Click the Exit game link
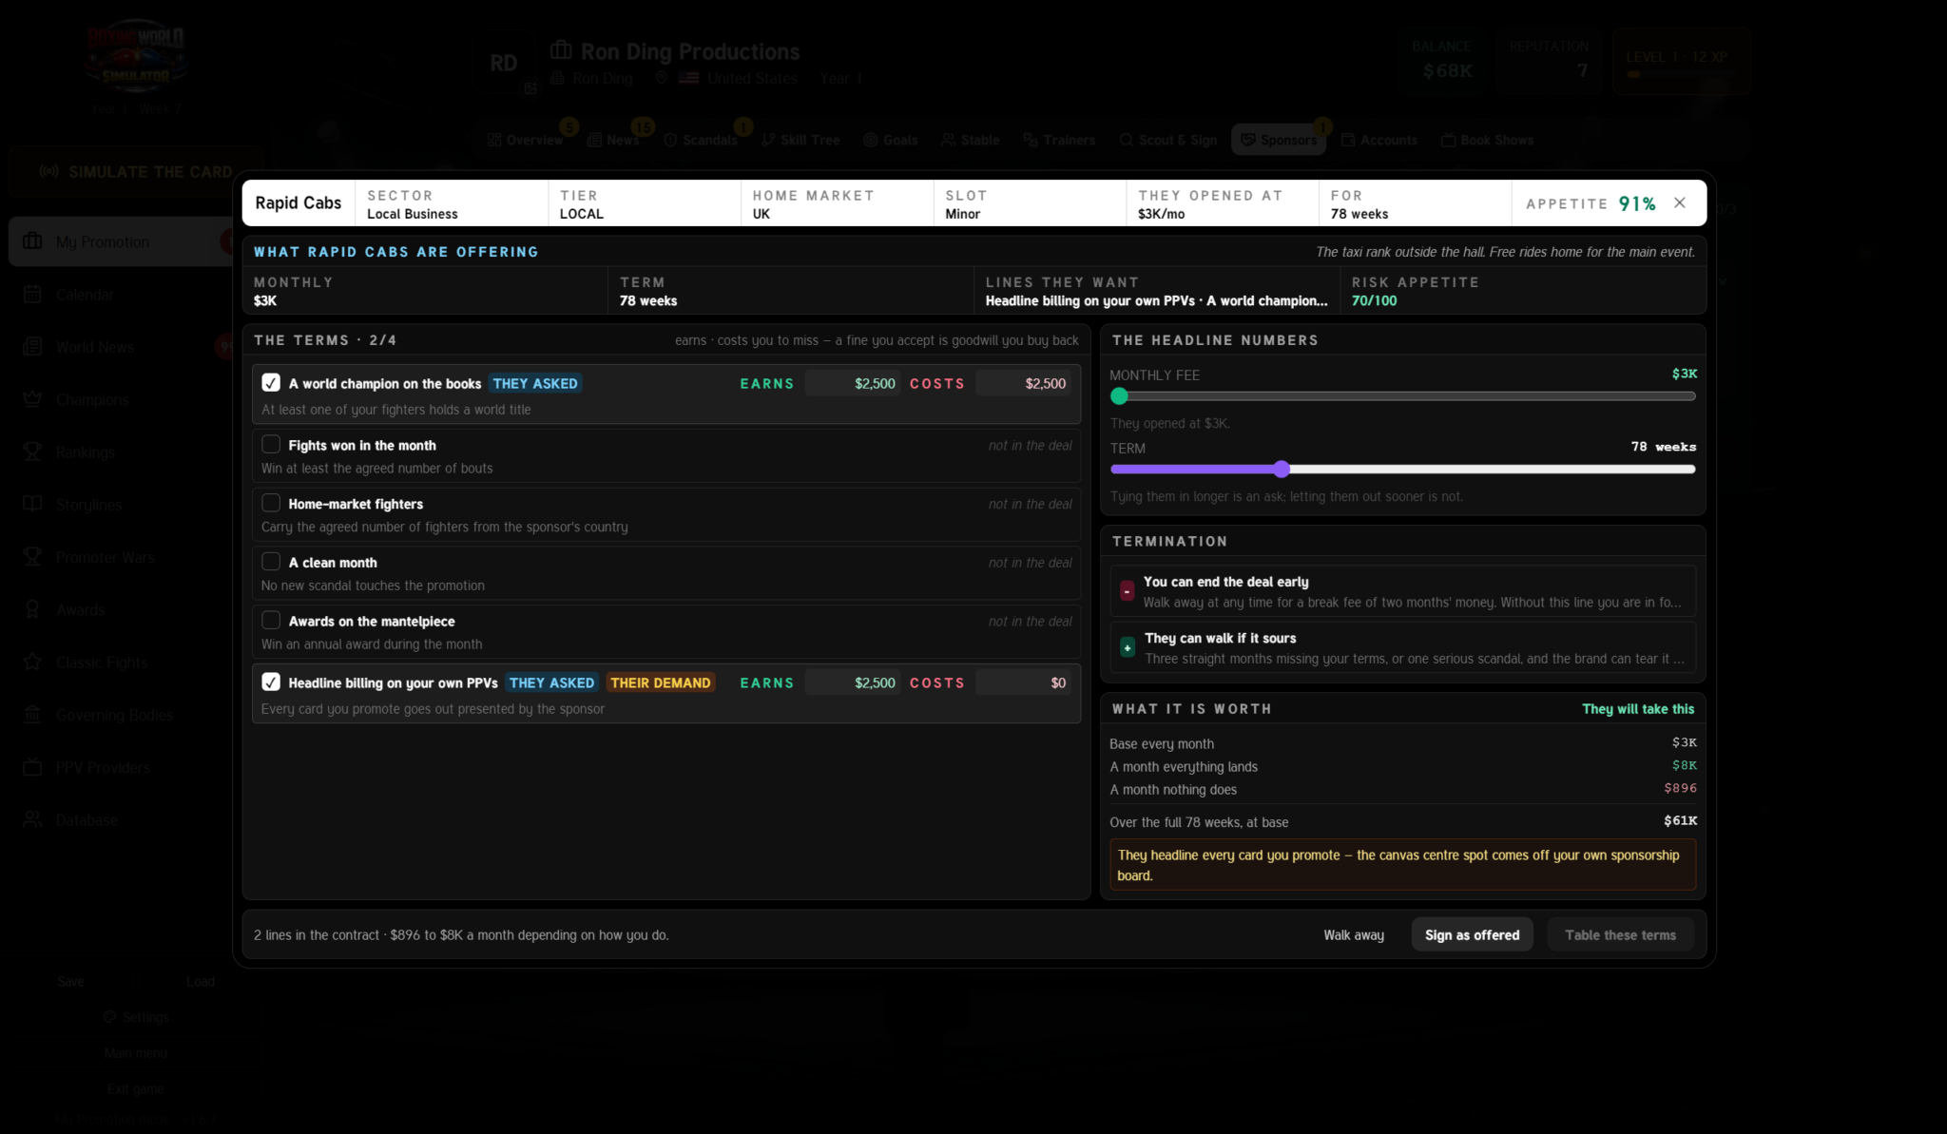Image resolution: width=1947 pixels, height=1134 pixels. pos(136,1089)
